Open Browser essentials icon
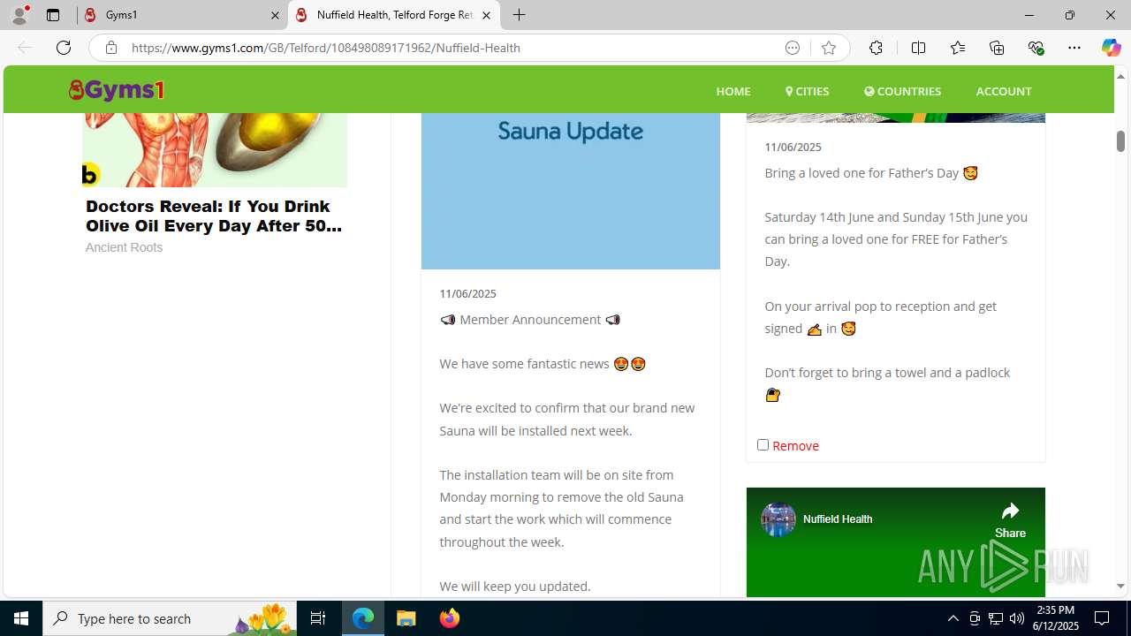The height and width of the screenshot is (636, 1131). coord(1036,48)
